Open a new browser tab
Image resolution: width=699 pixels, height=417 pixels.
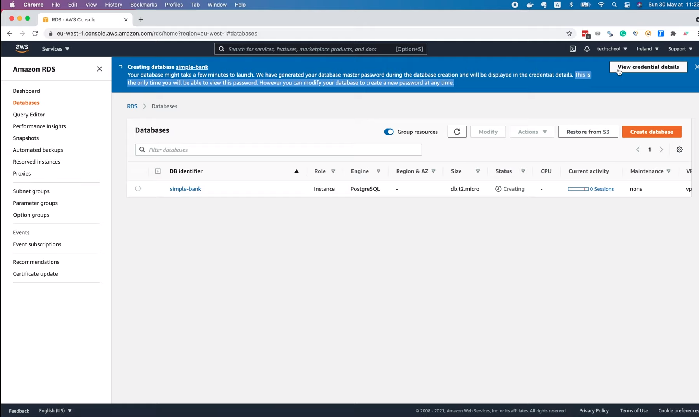click(x=141, y=20)
